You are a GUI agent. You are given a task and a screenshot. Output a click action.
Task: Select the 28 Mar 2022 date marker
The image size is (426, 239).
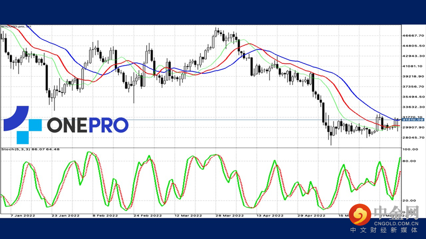pyautogui.click(x=229, y=216)
